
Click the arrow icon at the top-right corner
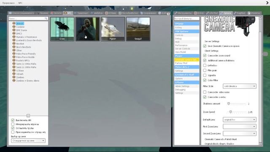[x=267, y=3]
